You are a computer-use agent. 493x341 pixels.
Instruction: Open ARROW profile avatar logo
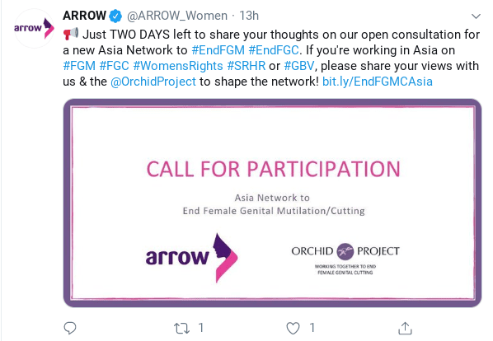(x=35, y=29)
